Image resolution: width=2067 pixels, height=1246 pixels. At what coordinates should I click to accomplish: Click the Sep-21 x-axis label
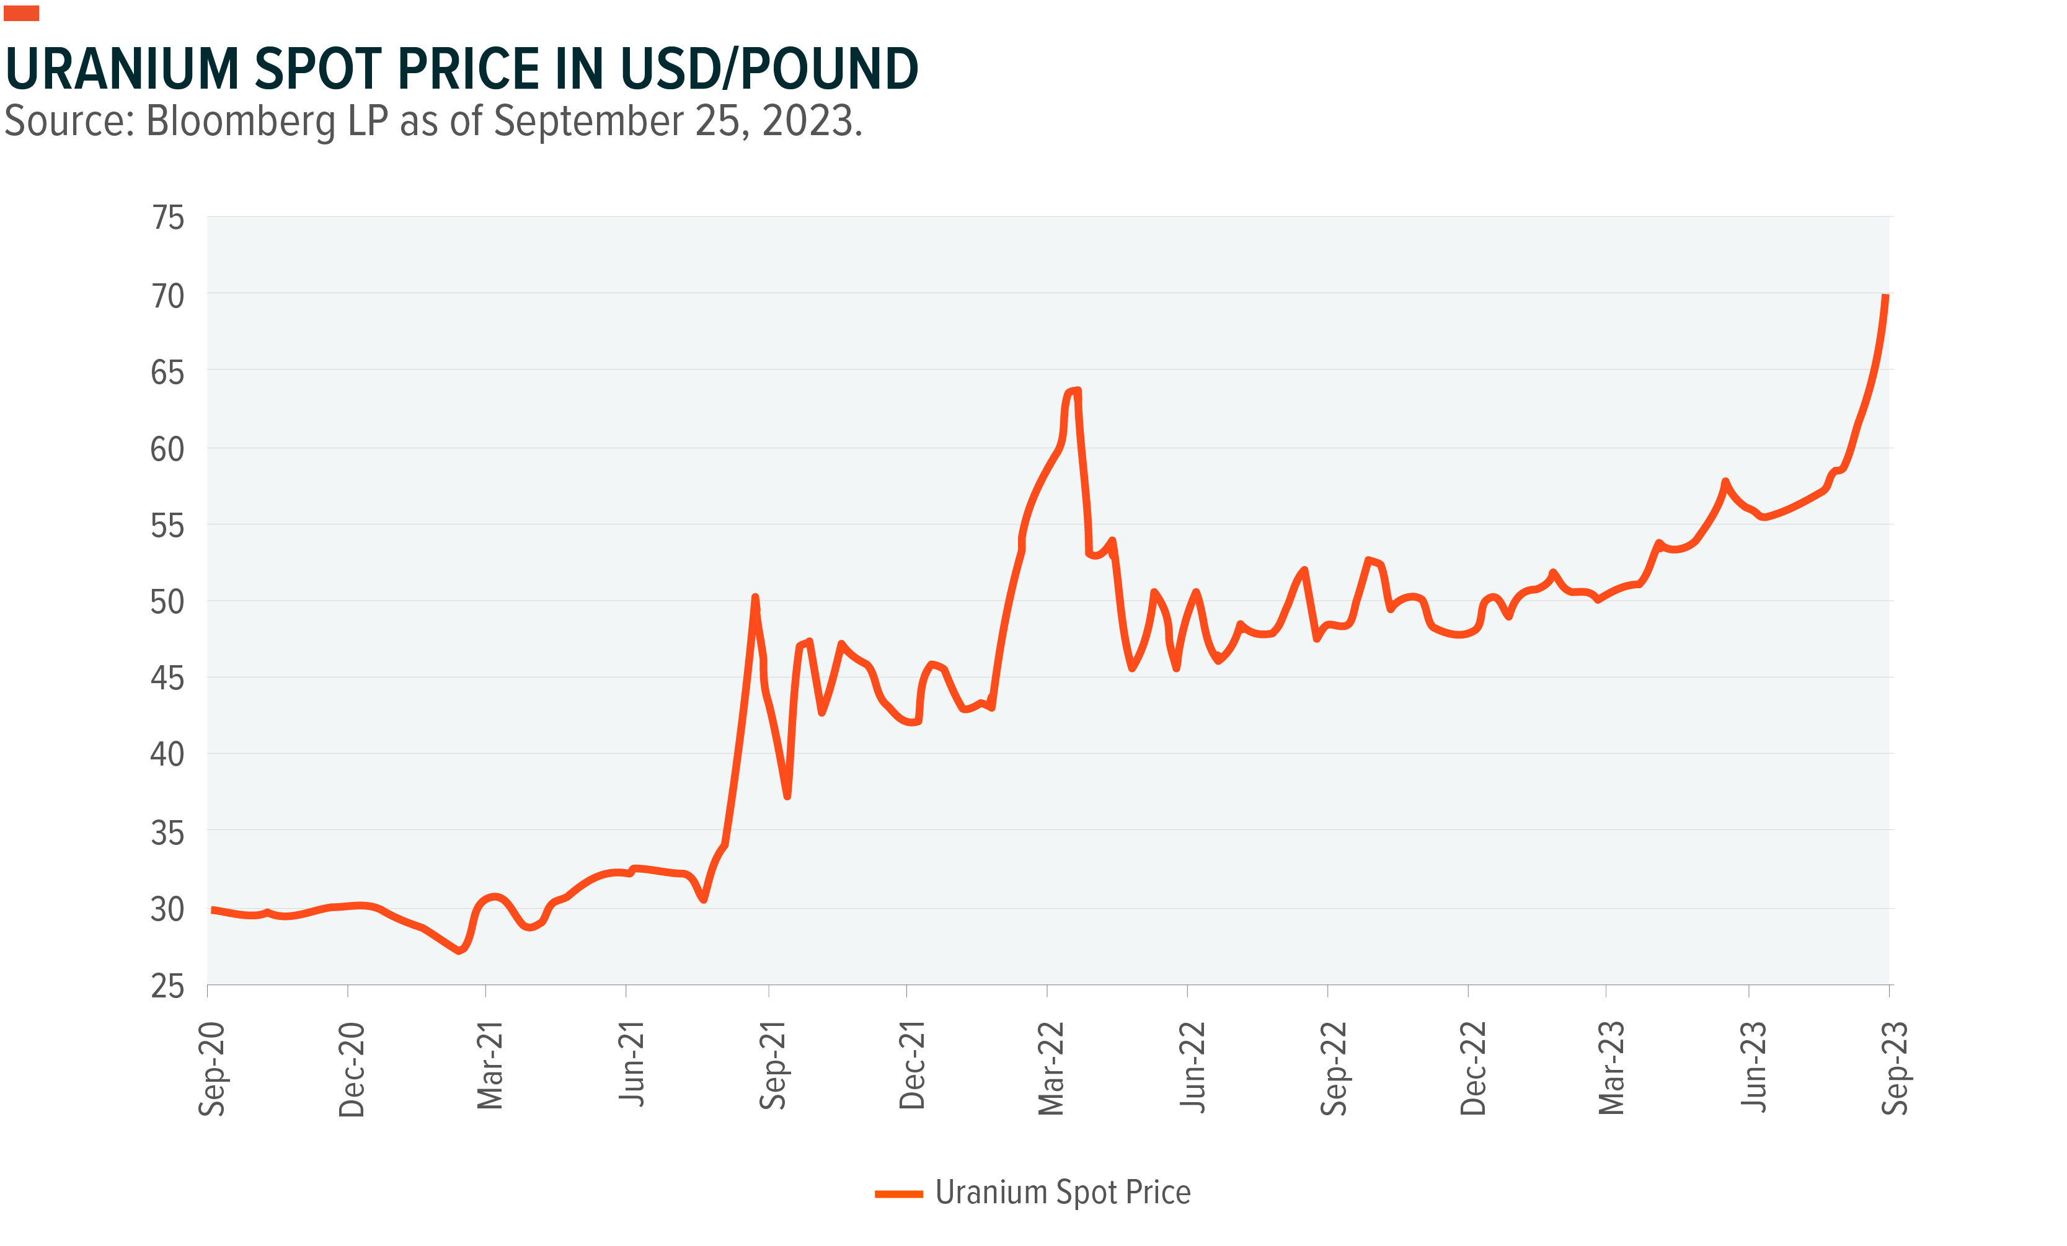[772, 1065]
